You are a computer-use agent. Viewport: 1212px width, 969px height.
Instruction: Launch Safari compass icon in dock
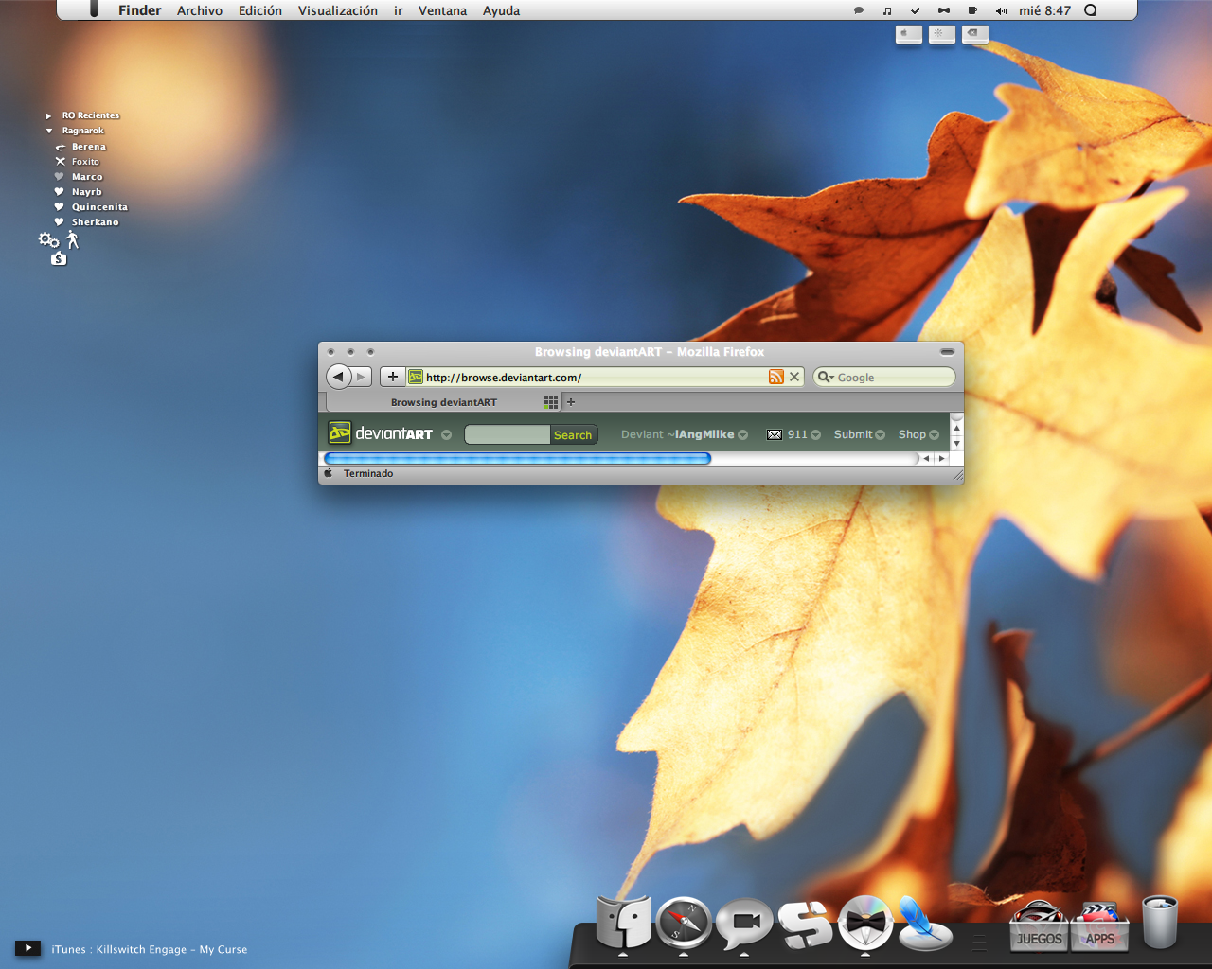[684, 923]
